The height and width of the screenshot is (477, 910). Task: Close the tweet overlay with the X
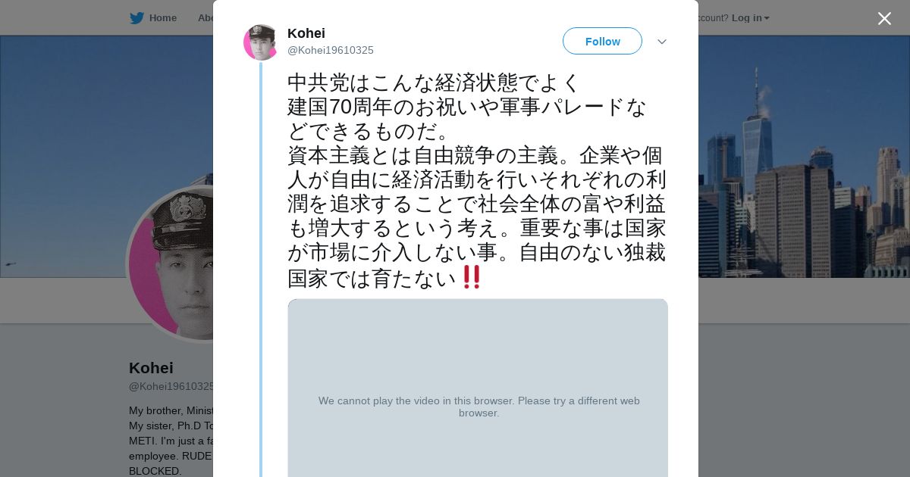pos(884,19)
